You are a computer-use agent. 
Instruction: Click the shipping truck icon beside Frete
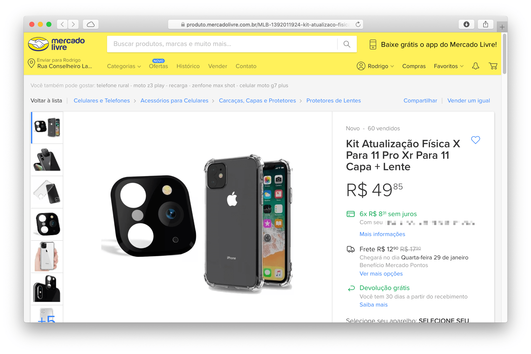pyautogui.click(x=351, y=249)
